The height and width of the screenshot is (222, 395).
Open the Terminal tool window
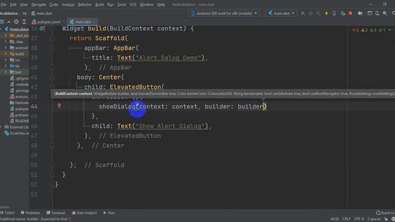pyautogui.click(x=56, y=213)
